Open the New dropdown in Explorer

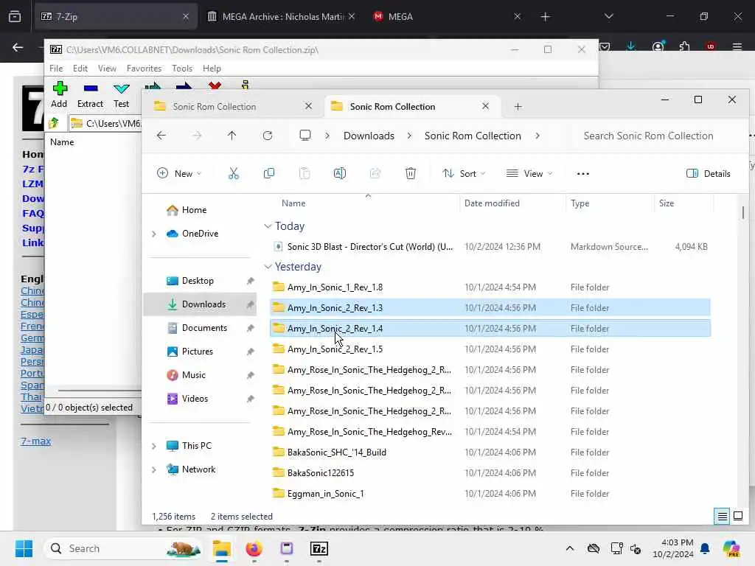pyautogui.click(x=179, y=173)
